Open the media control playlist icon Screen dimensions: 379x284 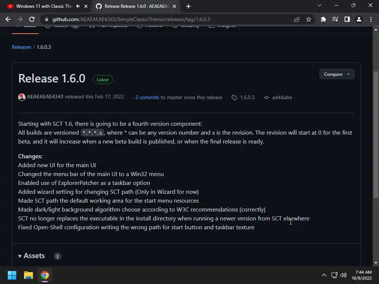(x=335, y=19)
